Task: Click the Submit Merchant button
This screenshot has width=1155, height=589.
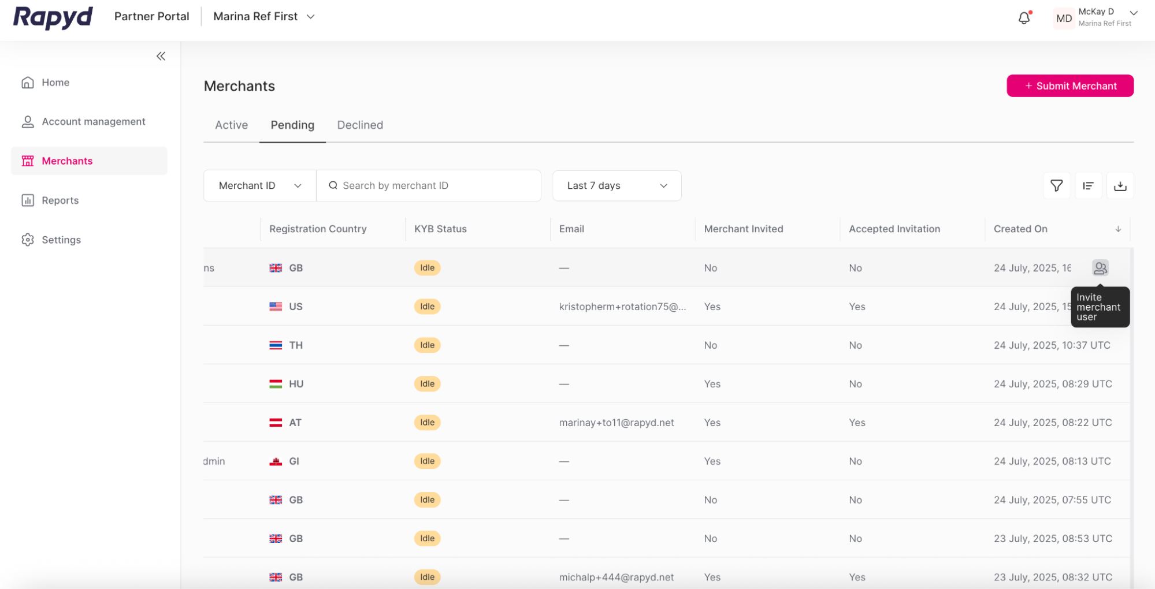Action: click(x=1069, y=85)
